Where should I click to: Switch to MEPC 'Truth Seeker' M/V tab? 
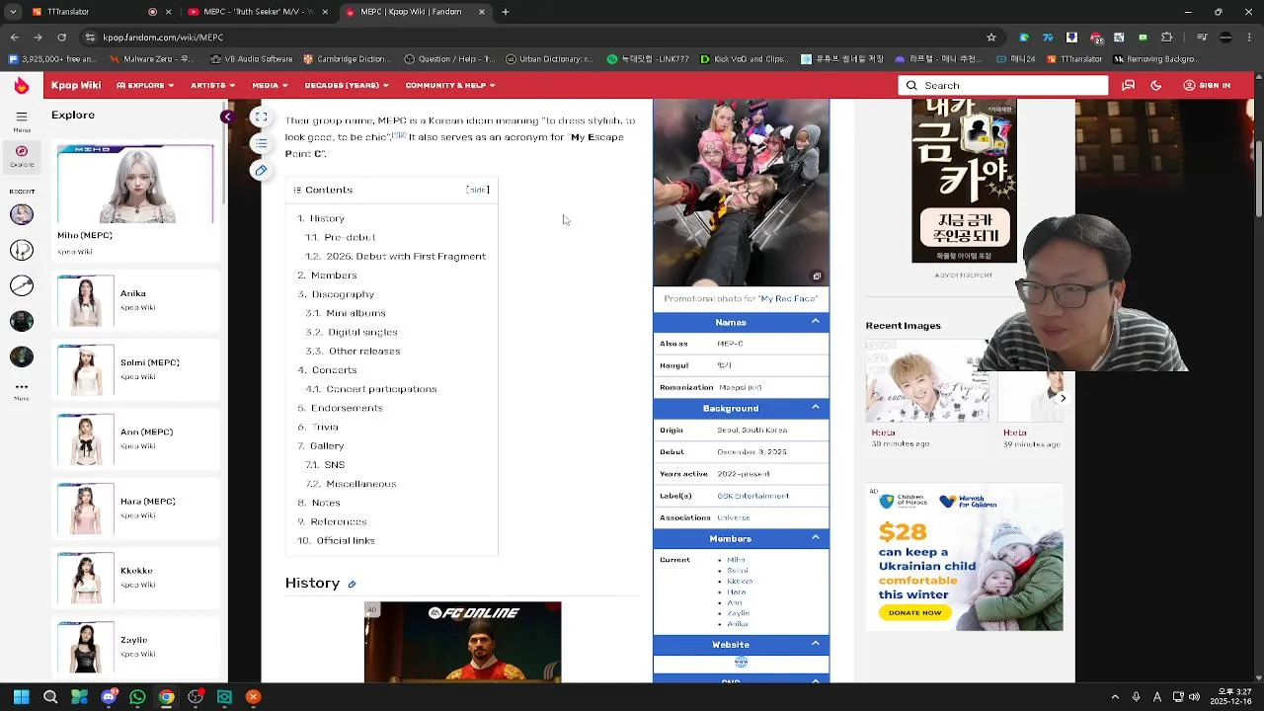click(259, 12)
